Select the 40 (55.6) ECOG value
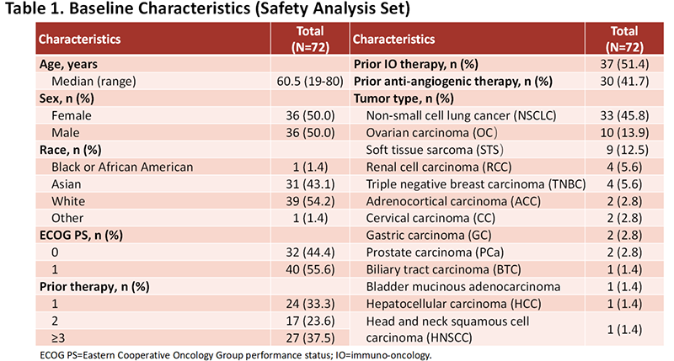Viewport: 674px width, 361px height. point(308,271)
